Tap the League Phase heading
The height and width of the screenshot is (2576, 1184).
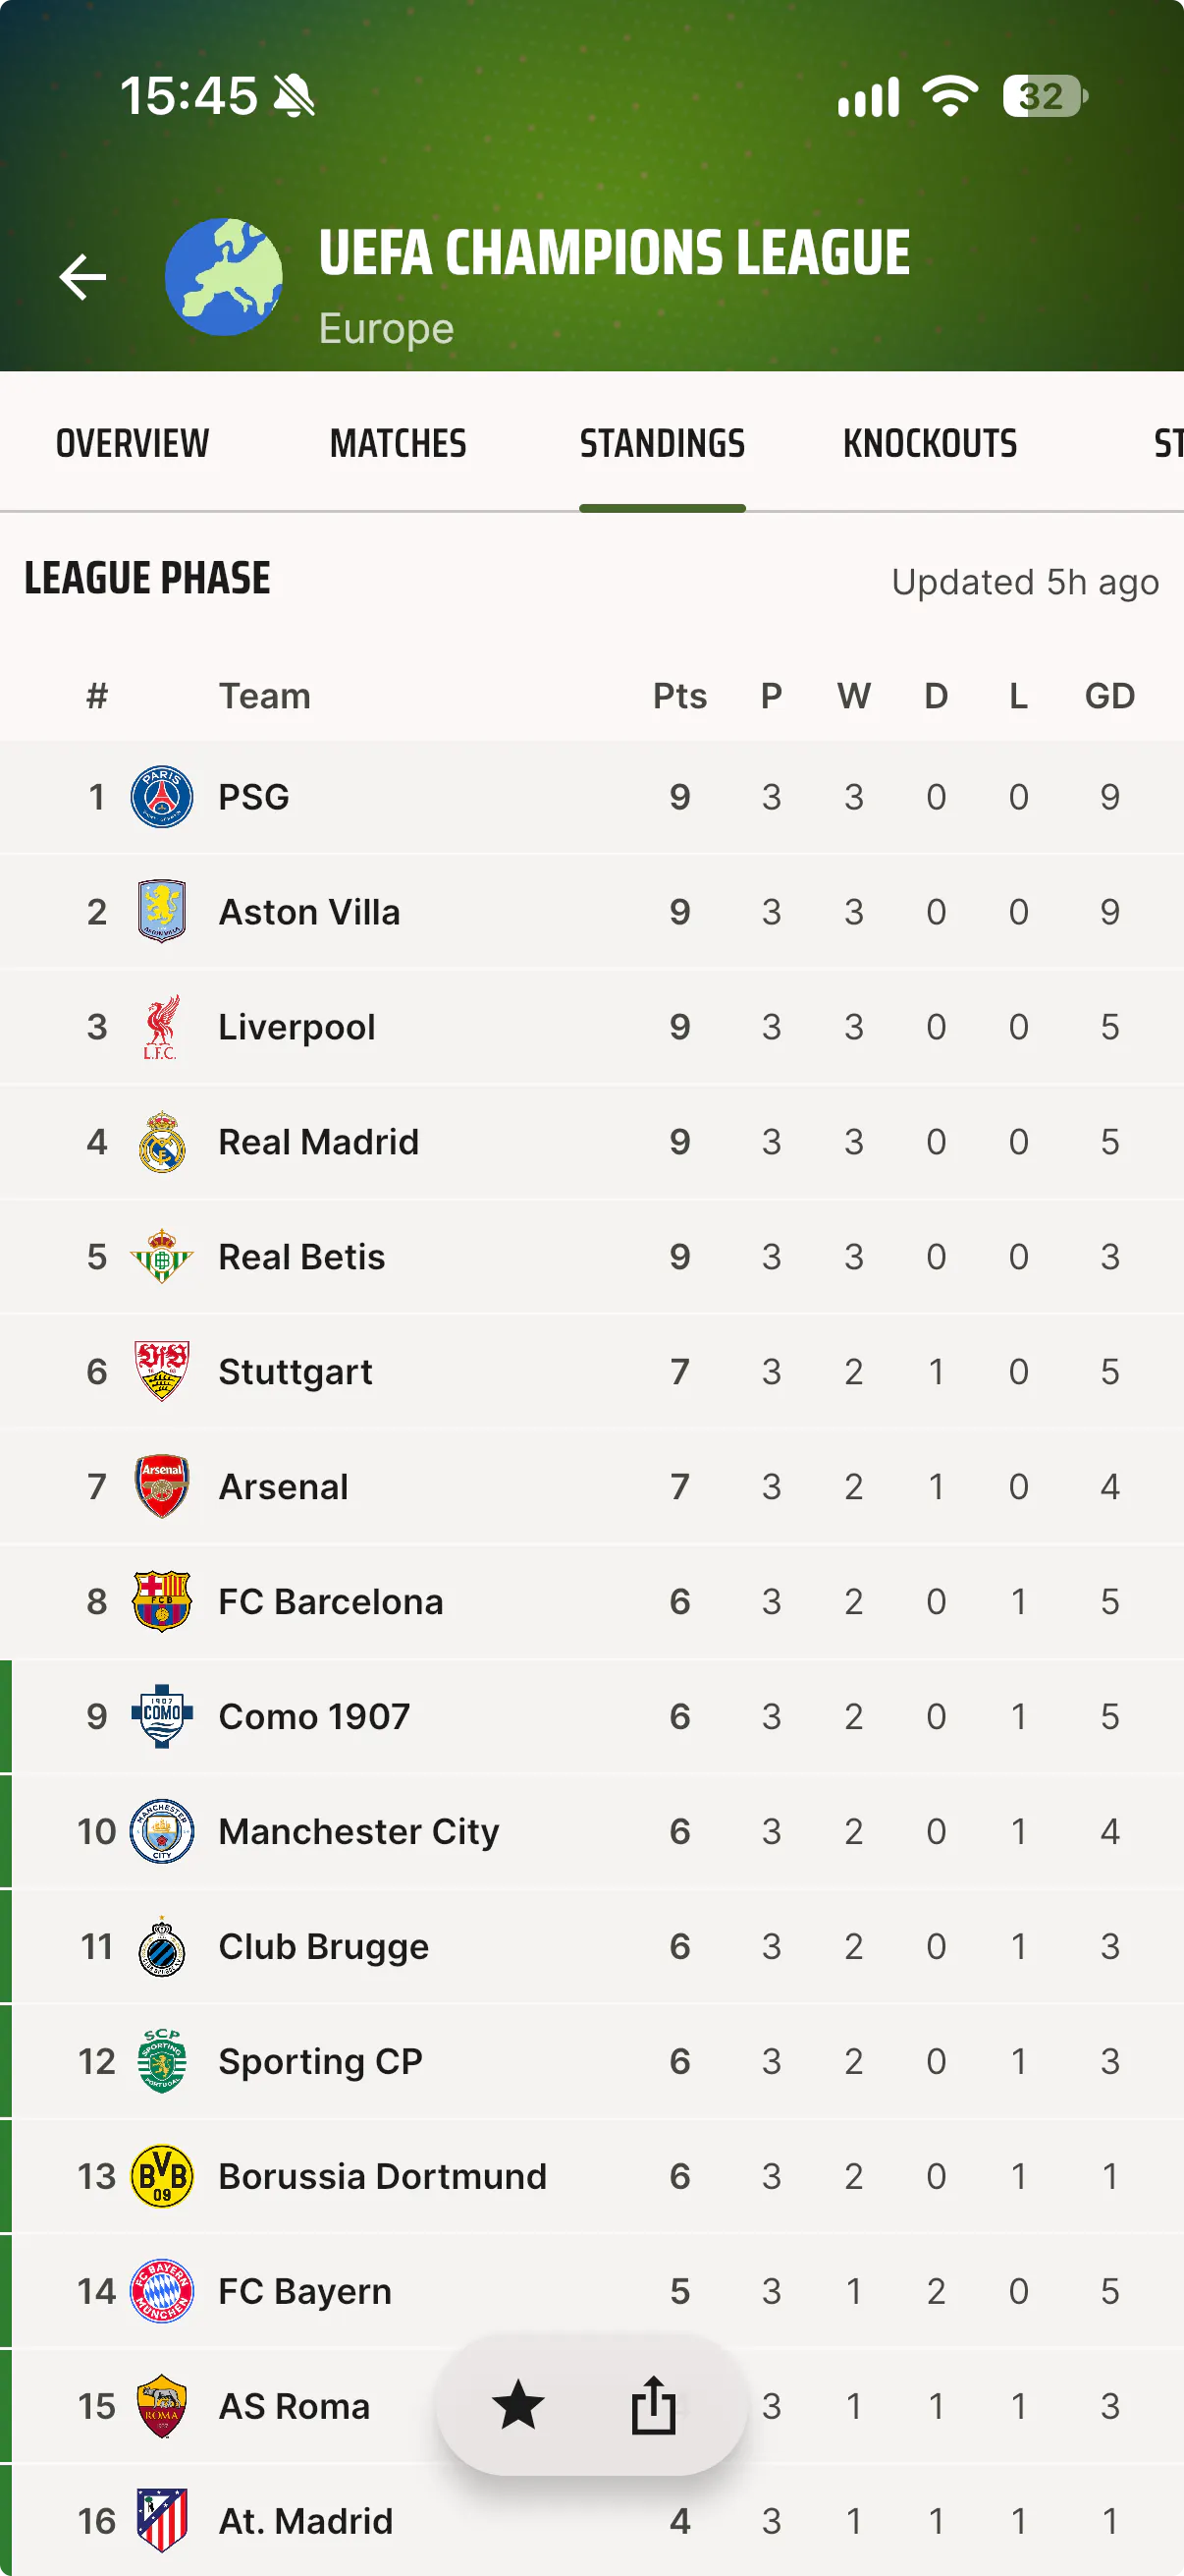148,578
